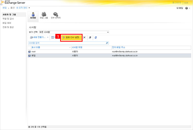Select 역할 및 감사 in sidebar

[x=8, y=19]
